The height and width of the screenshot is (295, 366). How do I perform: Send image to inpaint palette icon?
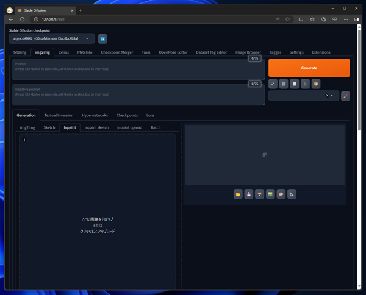click(x=281, y=194)
